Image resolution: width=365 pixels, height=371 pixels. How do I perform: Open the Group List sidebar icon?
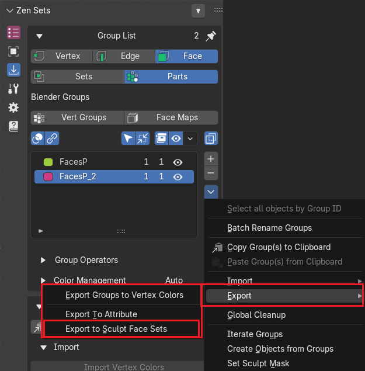click(13, 33)
